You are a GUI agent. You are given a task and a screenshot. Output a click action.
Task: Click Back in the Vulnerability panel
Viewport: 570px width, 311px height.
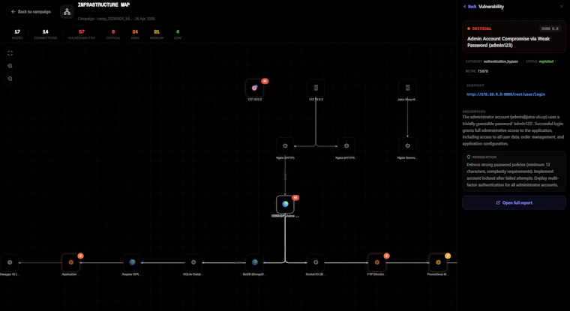[x=469, y=7]
